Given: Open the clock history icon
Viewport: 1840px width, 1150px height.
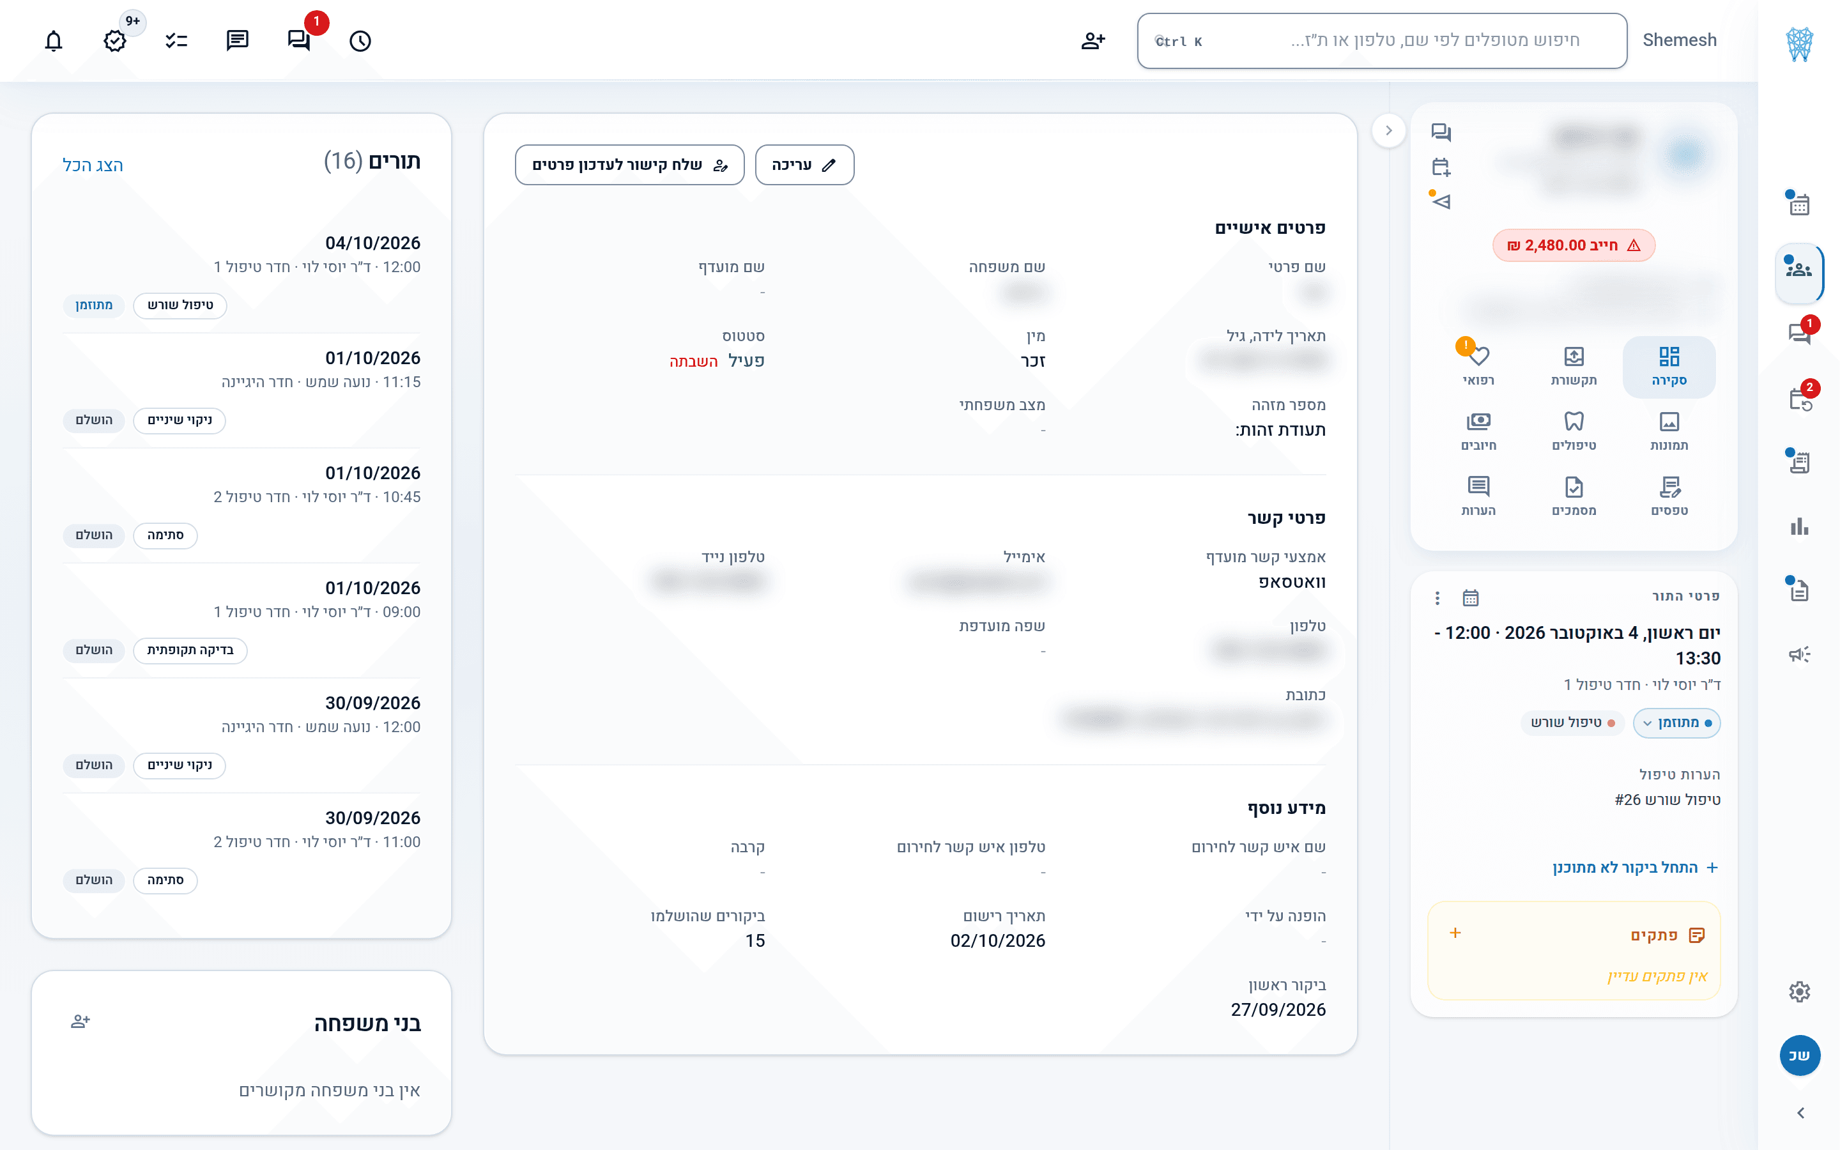Looking at the screenshot, I should [360, 40].
